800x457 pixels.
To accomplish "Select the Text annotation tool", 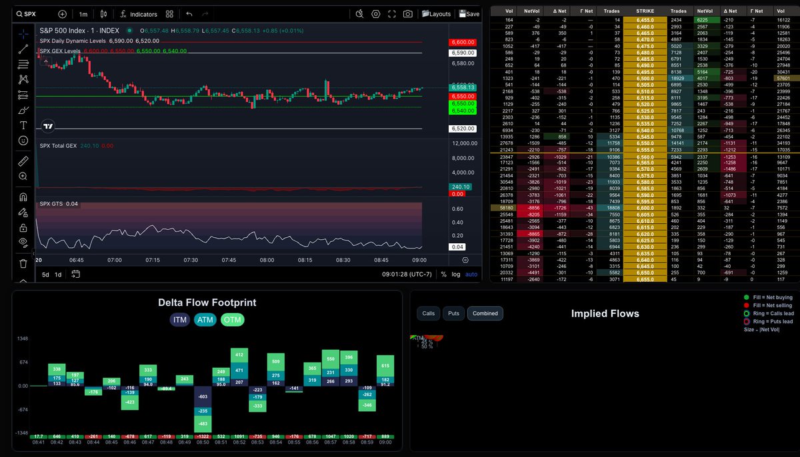I will click(23, 125).
